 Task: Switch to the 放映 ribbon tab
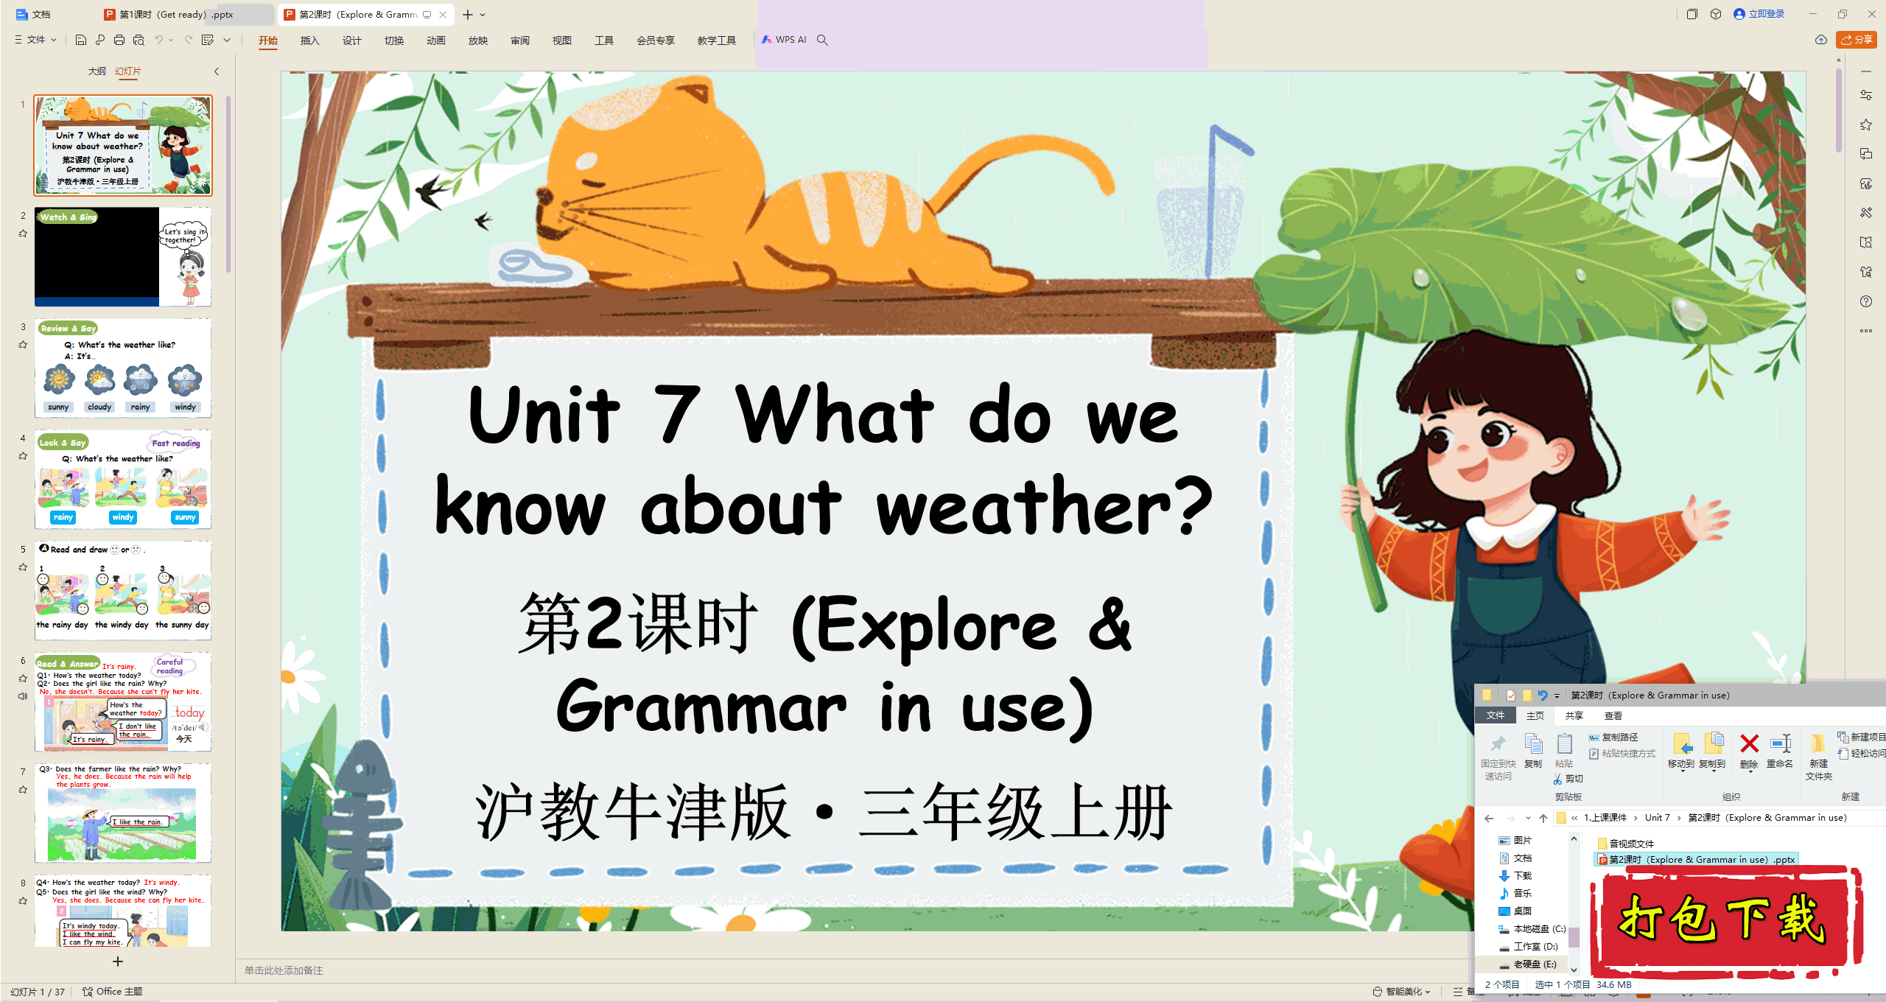pyautogui.click(x=477, y=41)
